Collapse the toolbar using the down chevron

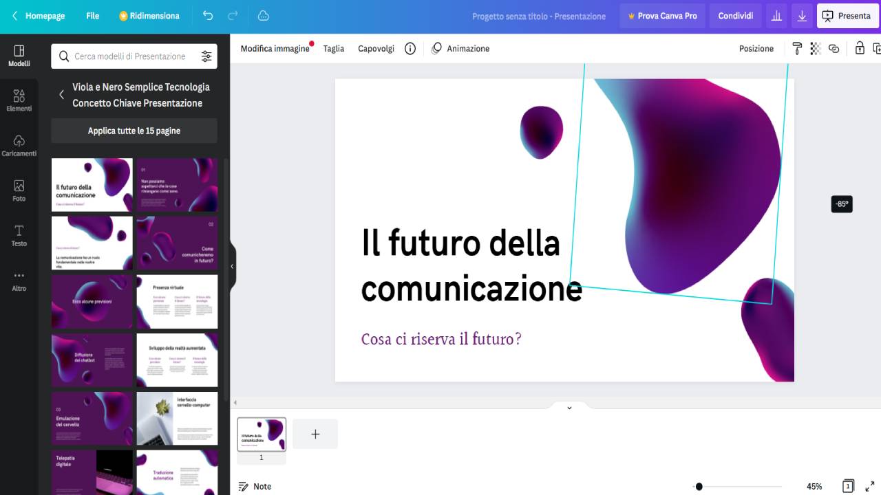coord(569,407)
